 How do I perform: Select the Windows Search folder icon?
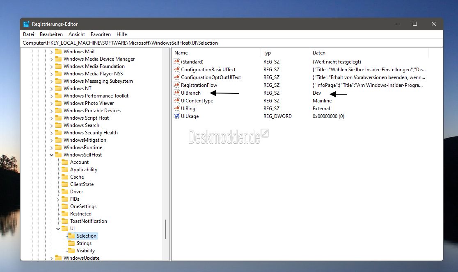[x=58, y=125]
